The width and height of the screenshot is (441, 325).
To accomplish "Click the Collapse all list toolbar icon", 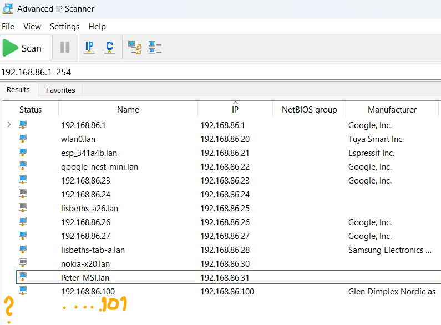I will 155,48.
